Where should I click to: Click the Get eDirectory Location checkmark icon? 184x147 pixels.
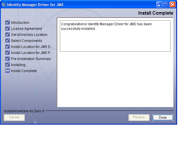point(7,34)
